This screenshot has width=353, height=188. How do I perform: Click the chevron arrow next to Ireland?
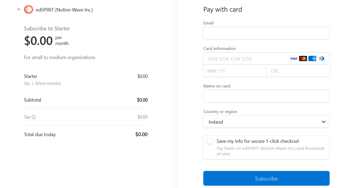(x=323, y=122)
